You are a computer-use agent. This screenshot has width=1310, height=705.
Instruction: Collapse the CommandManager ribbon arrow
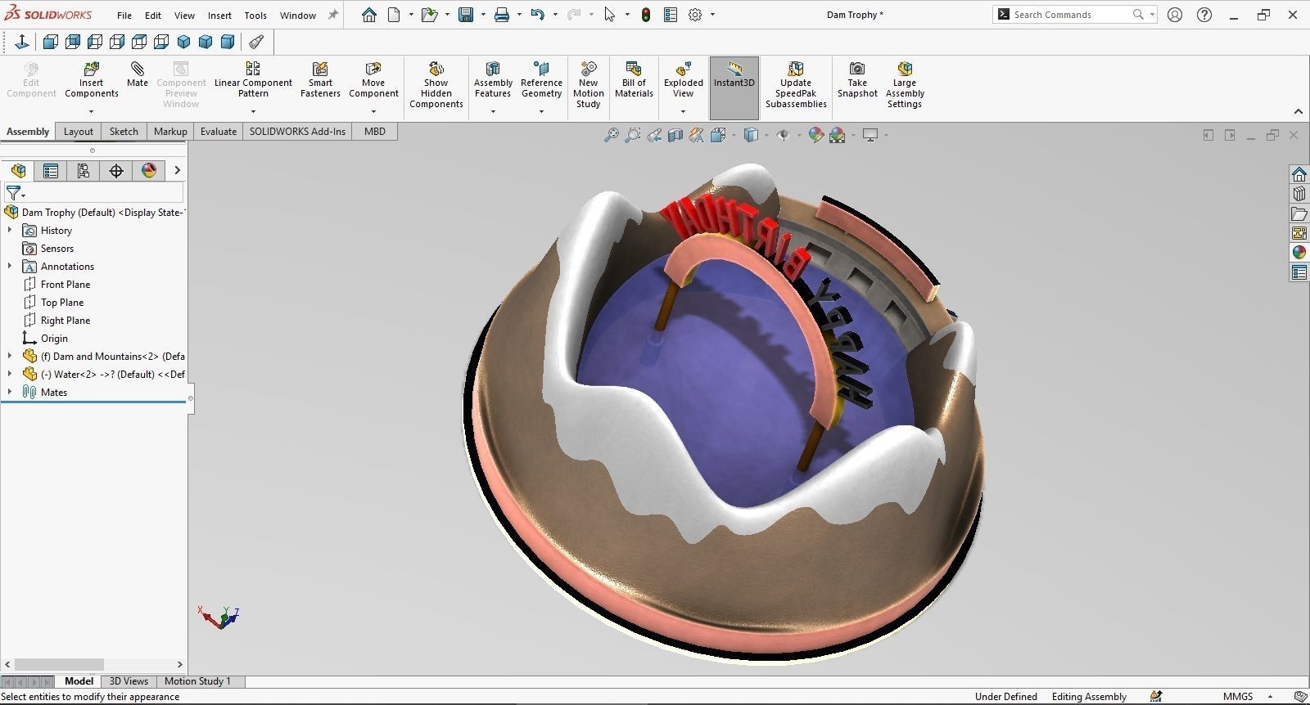click(1298, 112)
